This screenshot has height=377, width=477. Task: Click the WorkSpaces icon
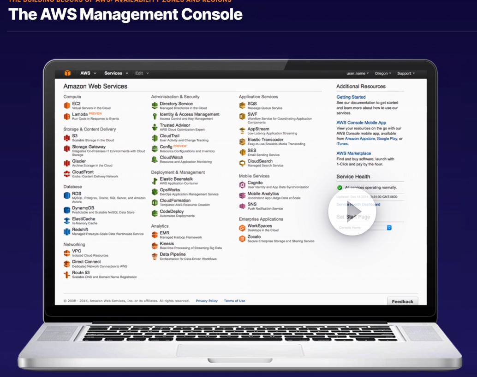coord(242,228)
